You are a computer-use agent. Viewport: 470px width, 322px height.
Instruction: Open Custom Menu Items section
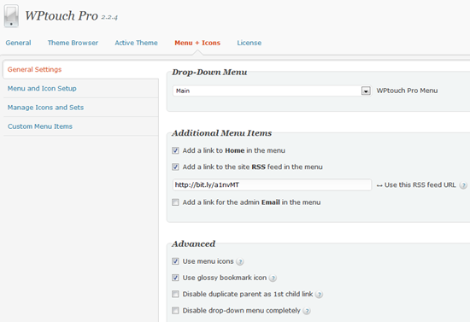coord(80,126)
